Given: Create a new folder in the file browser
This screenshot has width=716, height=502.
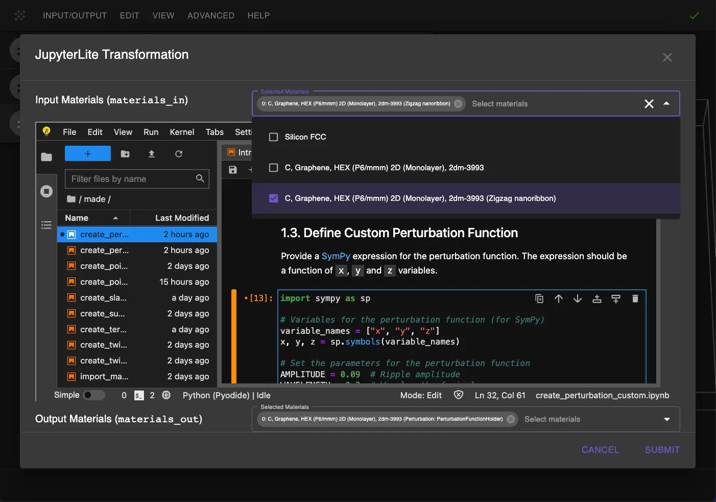Looking at the screenshot, I should point(125,153).
